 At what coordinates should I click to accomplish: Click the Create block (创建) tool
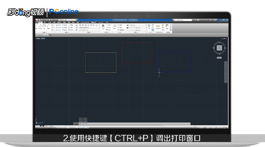(119, 25)
